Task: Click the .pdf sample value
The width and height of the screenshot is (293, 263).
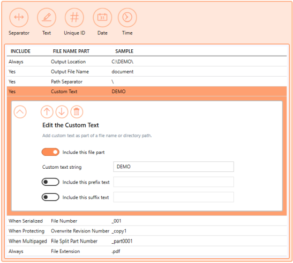Action: [x=116, y=251]
